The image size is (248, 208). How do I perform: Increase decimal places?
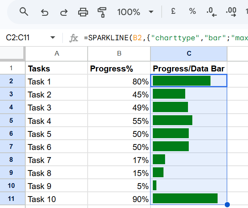point(231,12)
